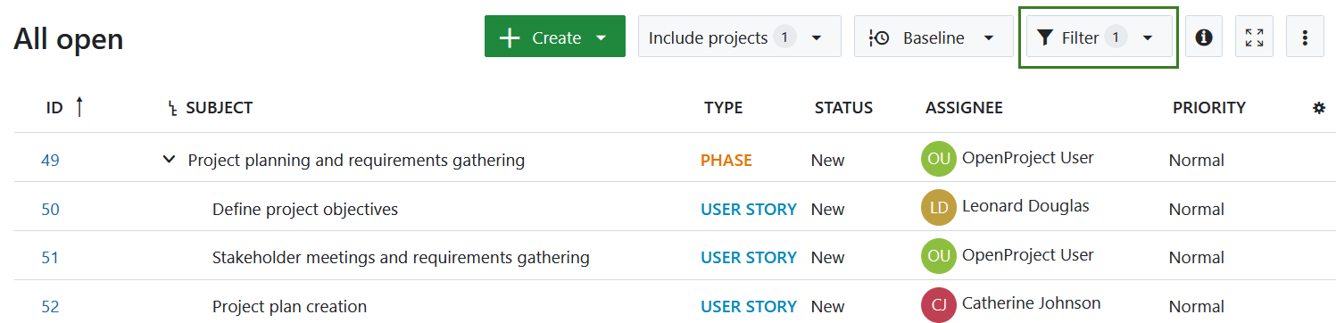
Task: Click priority Normal of work package 50
Action: tap(1197, 210)
